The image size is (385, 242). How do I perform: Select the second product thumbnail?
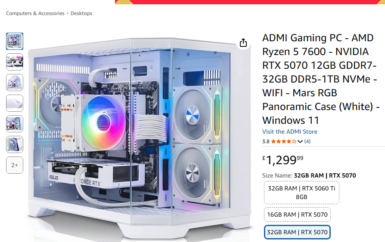15,62
